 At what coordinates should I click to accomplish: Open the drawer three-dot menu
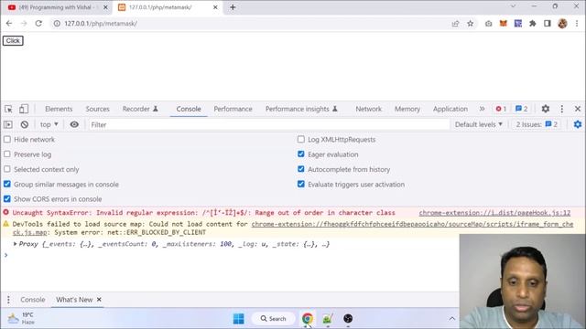pyautogui.click(x=8, y=300)
